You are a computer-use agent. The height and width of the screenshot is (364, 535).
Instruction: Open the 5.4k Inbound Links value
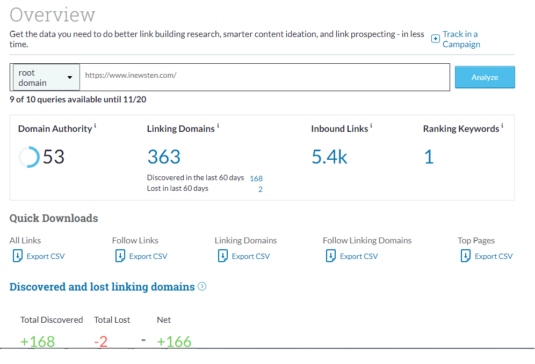click(x=329, y=157)
